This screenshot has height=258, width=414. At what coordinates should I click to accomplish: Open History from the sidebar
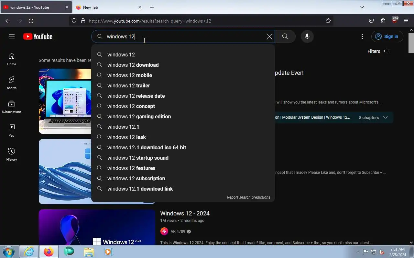pos(12,155)
